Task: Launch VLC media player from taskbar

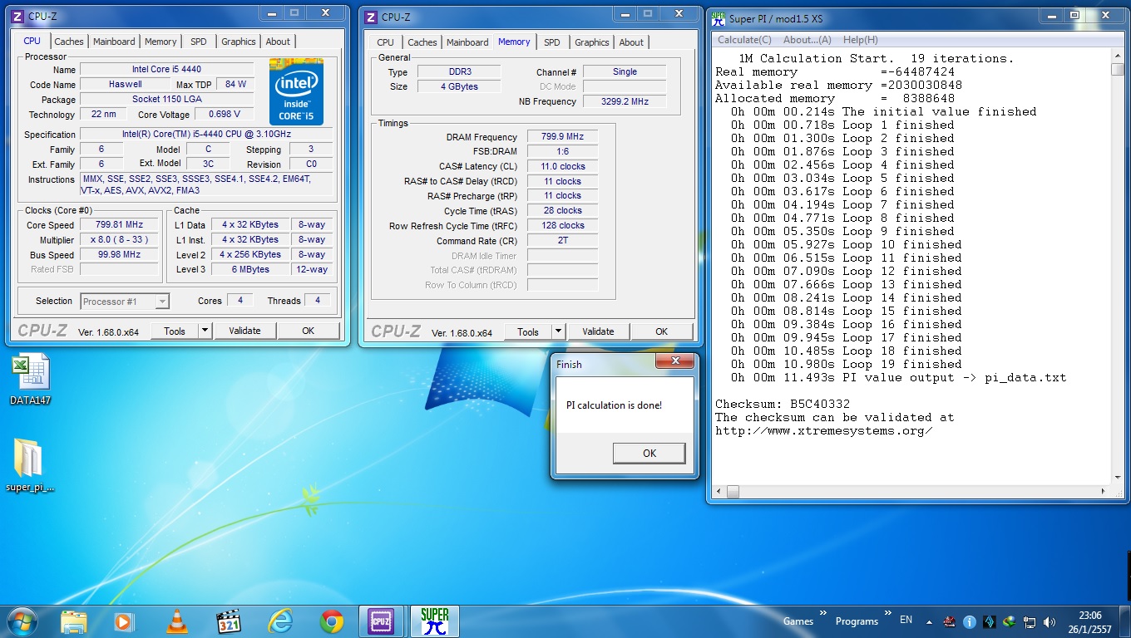Action: (x=176, y=621)
